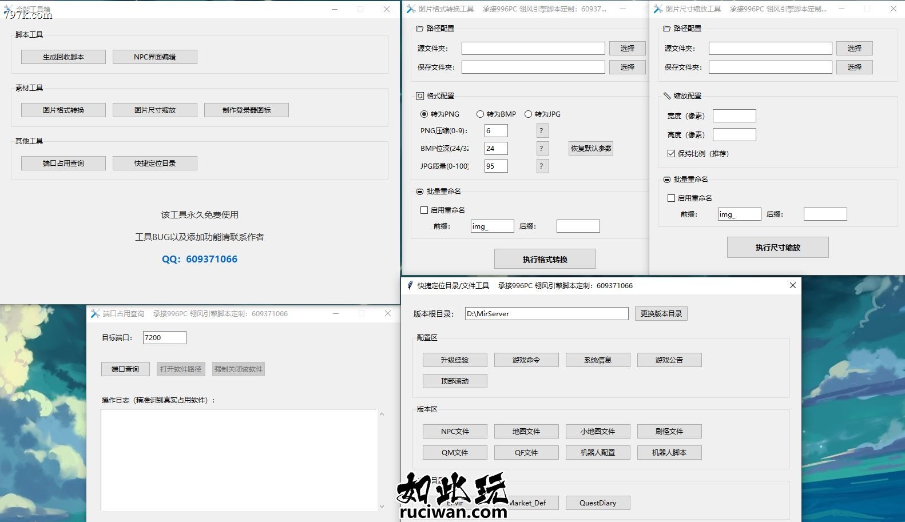This screenshot has height=522, width=905.
Task: Open 顶部滚动 config file
Action: click(455, 381)
